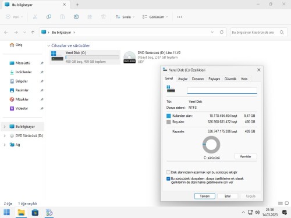Open the Sırala sort dropdown

point(125,17)
